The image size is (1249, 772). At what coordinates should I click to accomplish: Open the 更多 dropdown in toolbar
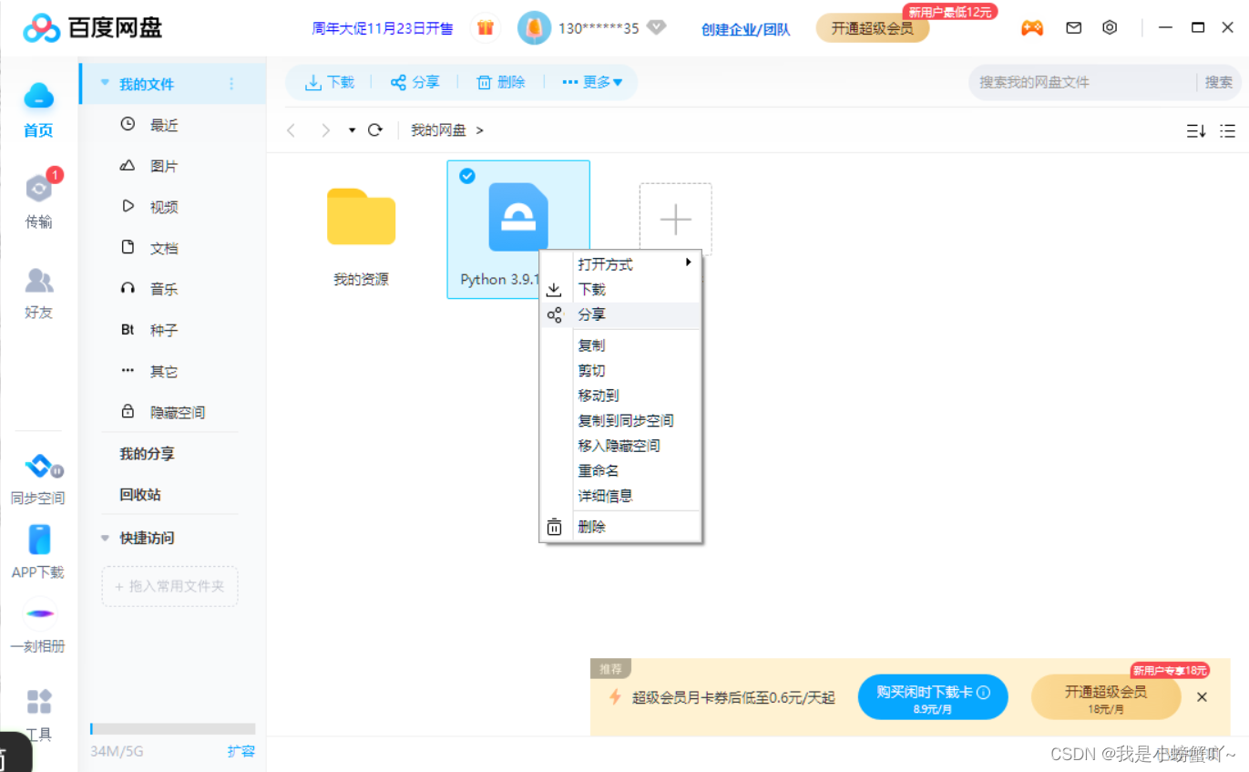tap(593, 82)
